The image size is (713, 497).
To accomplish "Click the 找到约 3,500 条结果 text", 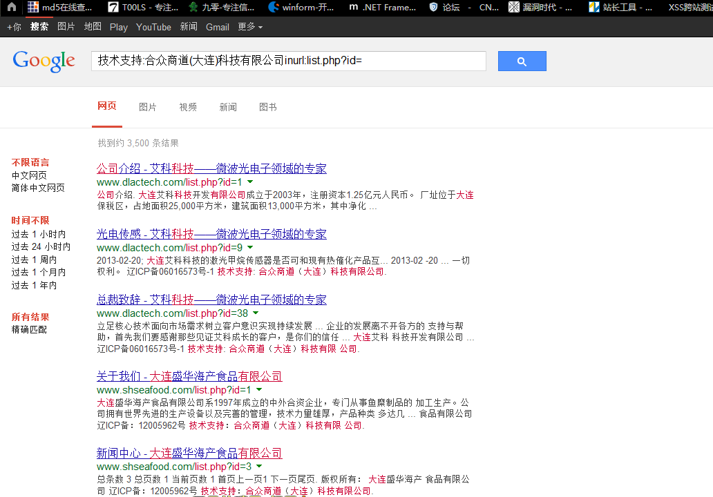I will 138,143.
